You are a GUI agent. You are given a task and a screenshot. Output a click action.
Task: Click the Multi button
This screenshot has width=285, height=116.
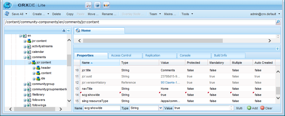[239, 108]
